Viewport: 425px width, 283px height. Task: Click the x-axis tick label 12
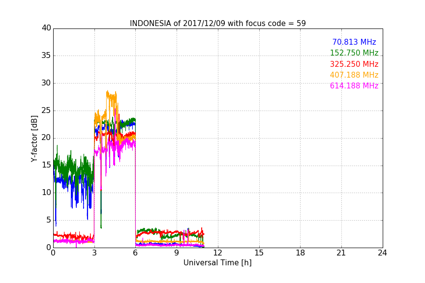click(x=218, y=253)
